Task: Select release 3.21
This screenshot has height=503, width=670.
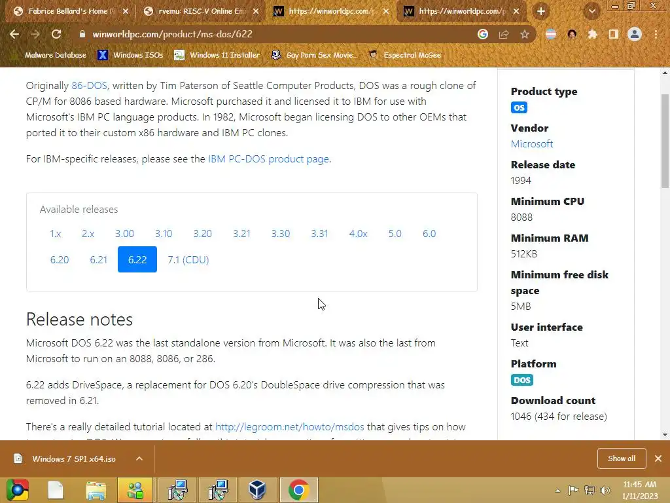Action: [241, 234]
